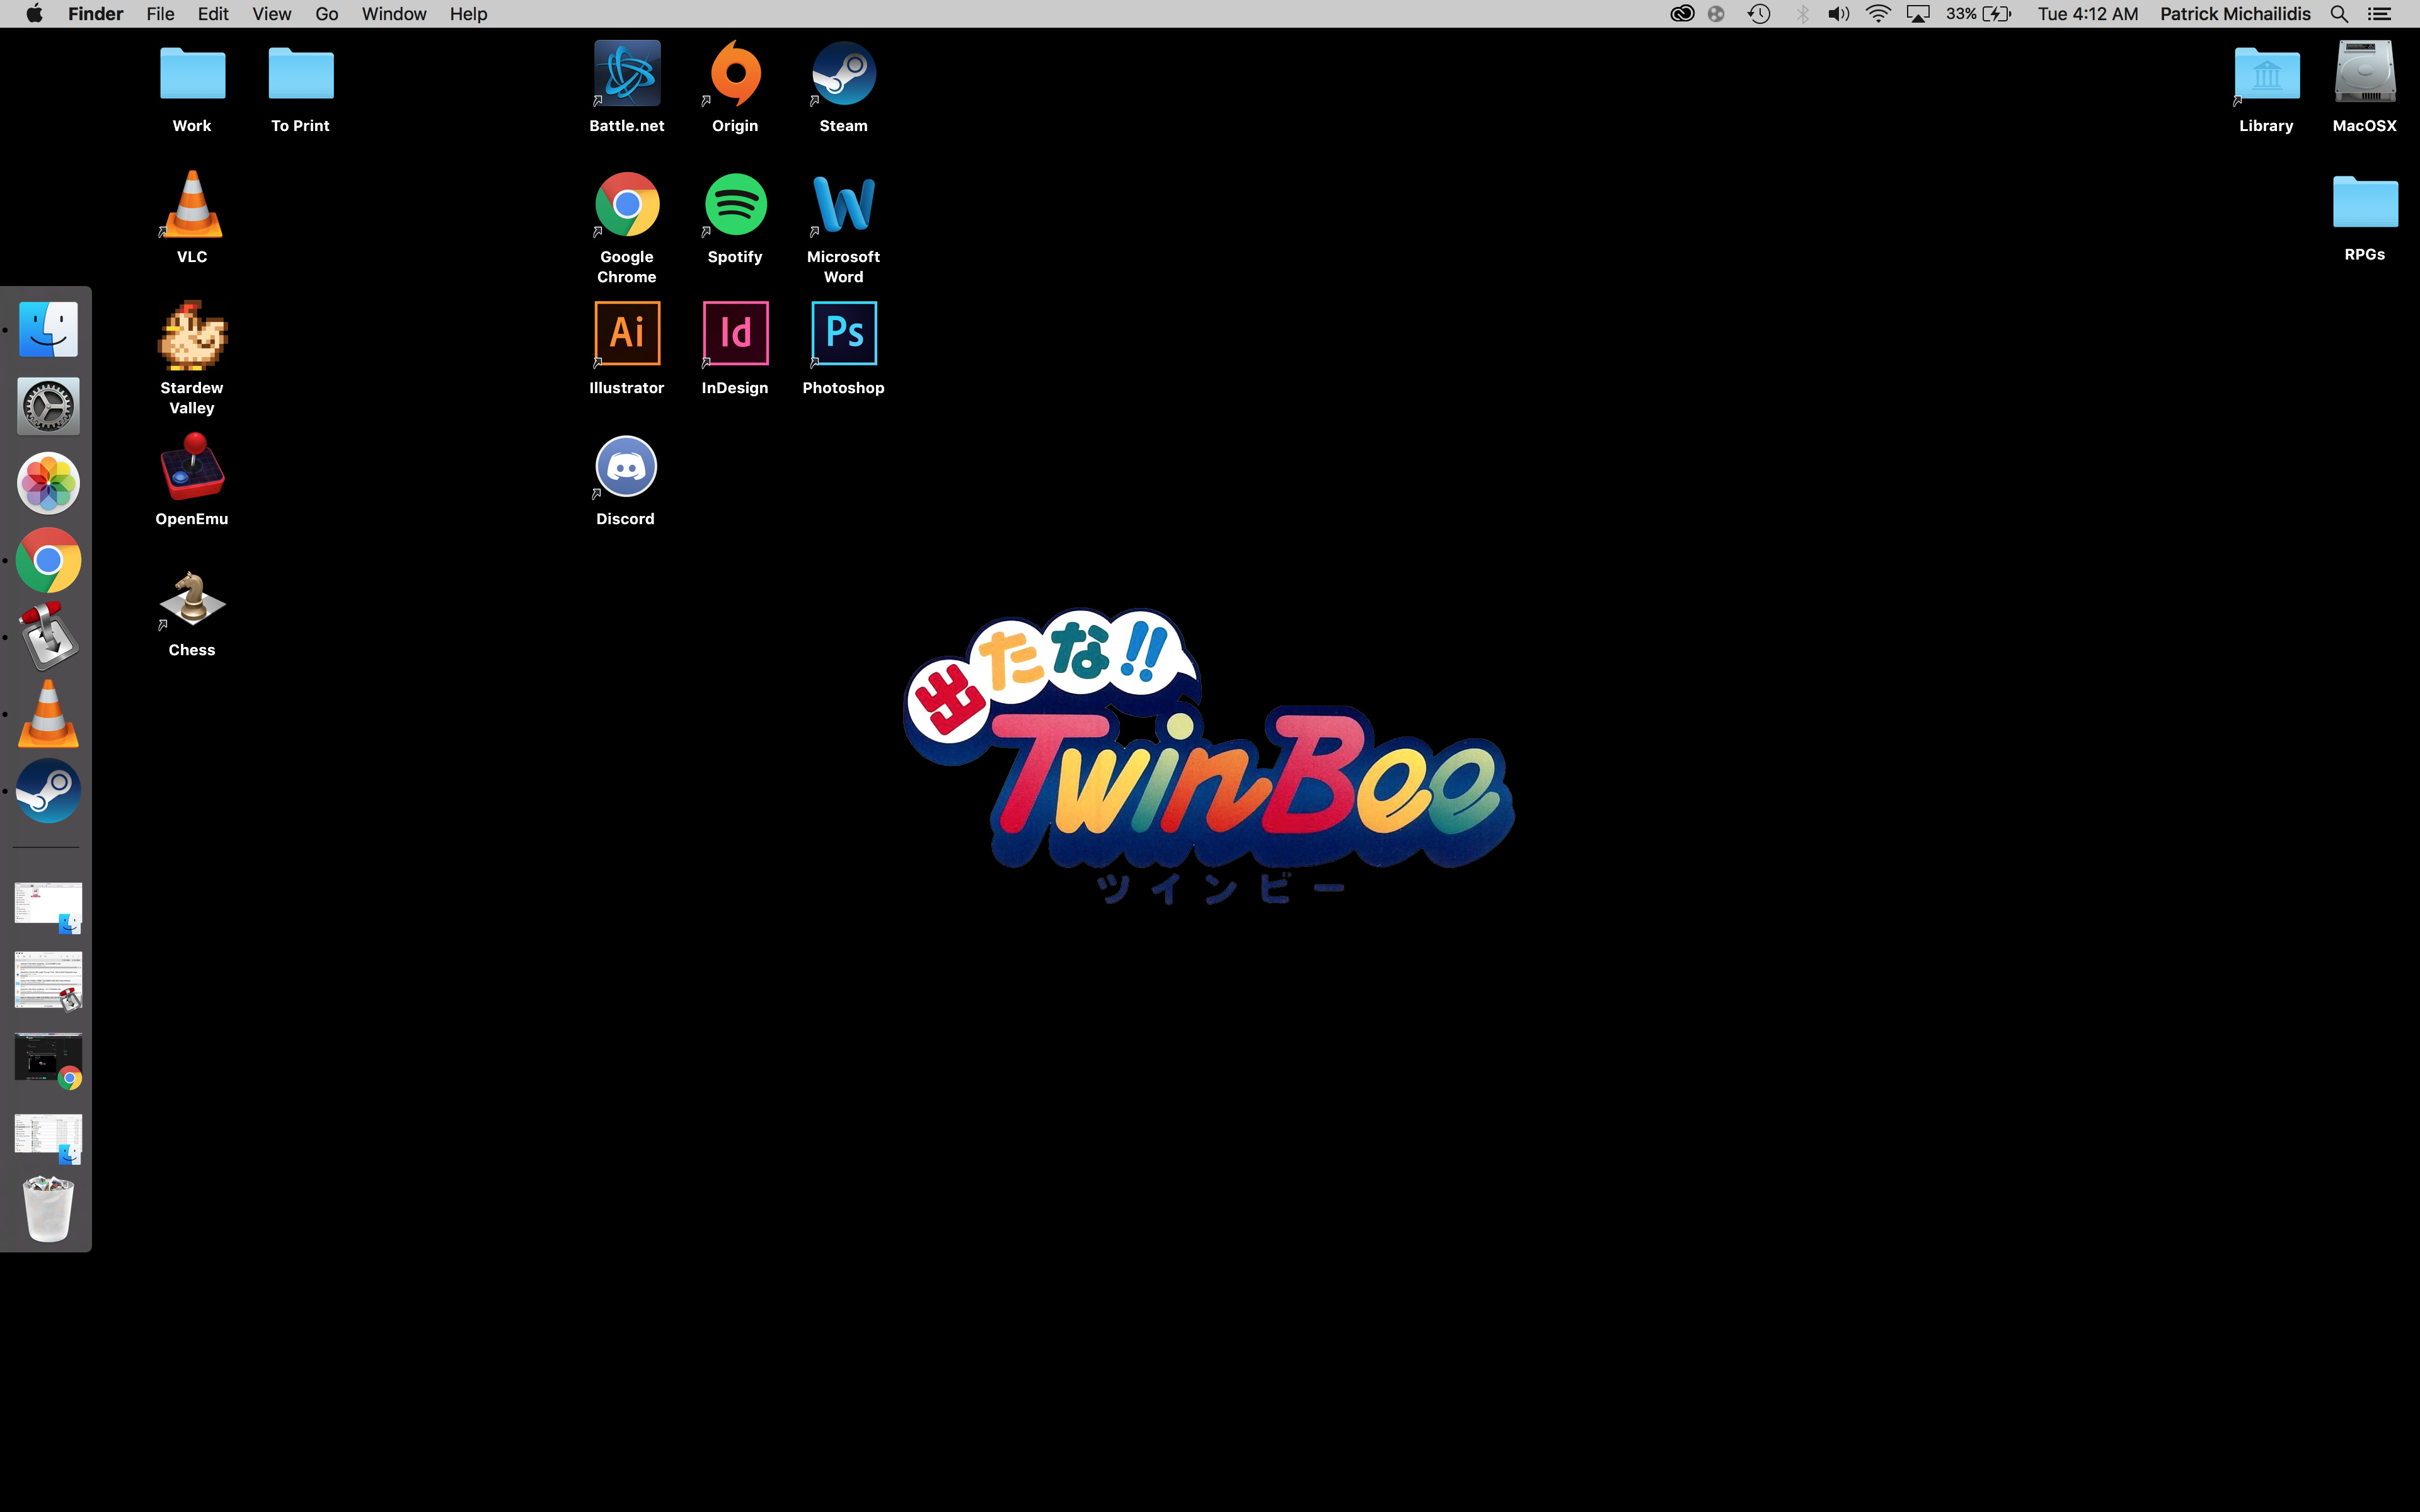Screen dimensions: 2420x1512
Task: Select the Stardew Valley chicken icon
Action: (192, 336)
